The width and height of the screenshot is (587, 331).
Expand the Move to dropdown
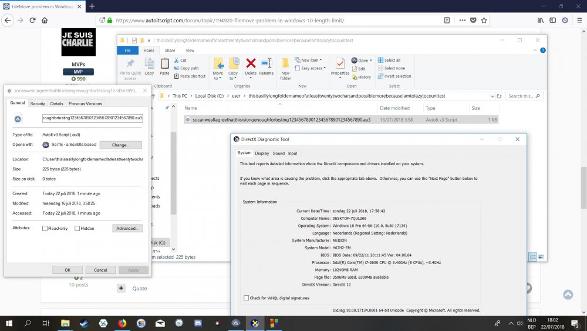coord(218,76)
